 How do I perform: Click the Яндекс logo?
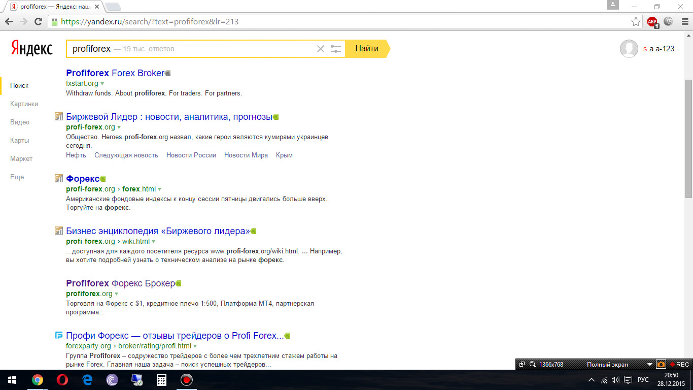pyautogui.click(x=31, y=49)
